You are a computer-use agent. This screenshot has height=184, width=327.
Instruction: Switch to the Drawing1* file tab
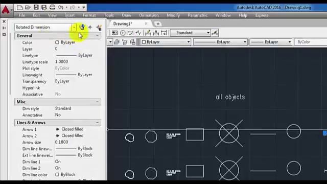pyautogui.click(x=123, y=24)
